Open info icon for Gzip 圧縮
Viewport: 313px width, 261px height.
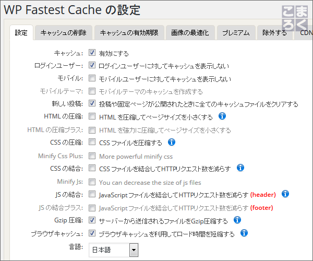(237, 220)
